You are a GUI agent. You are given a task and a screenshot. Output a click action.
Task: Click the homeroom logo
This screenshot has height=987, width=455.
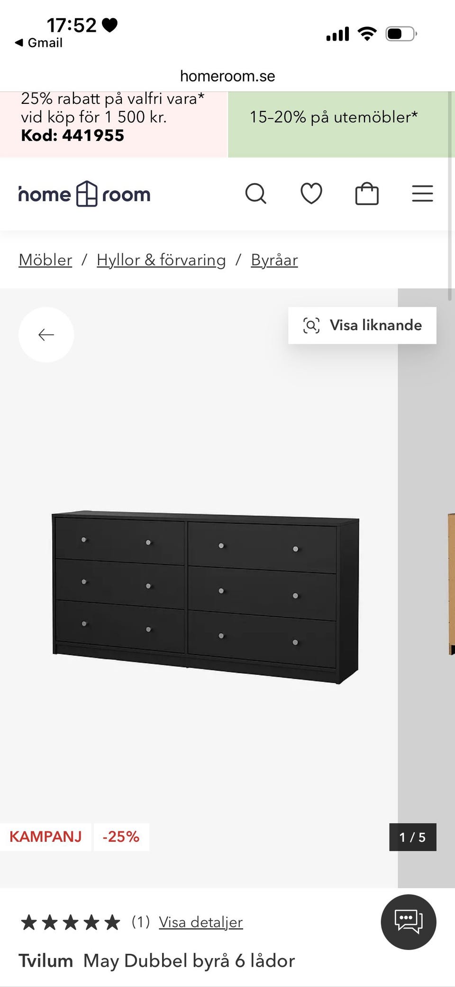click(x=84, y=194)
